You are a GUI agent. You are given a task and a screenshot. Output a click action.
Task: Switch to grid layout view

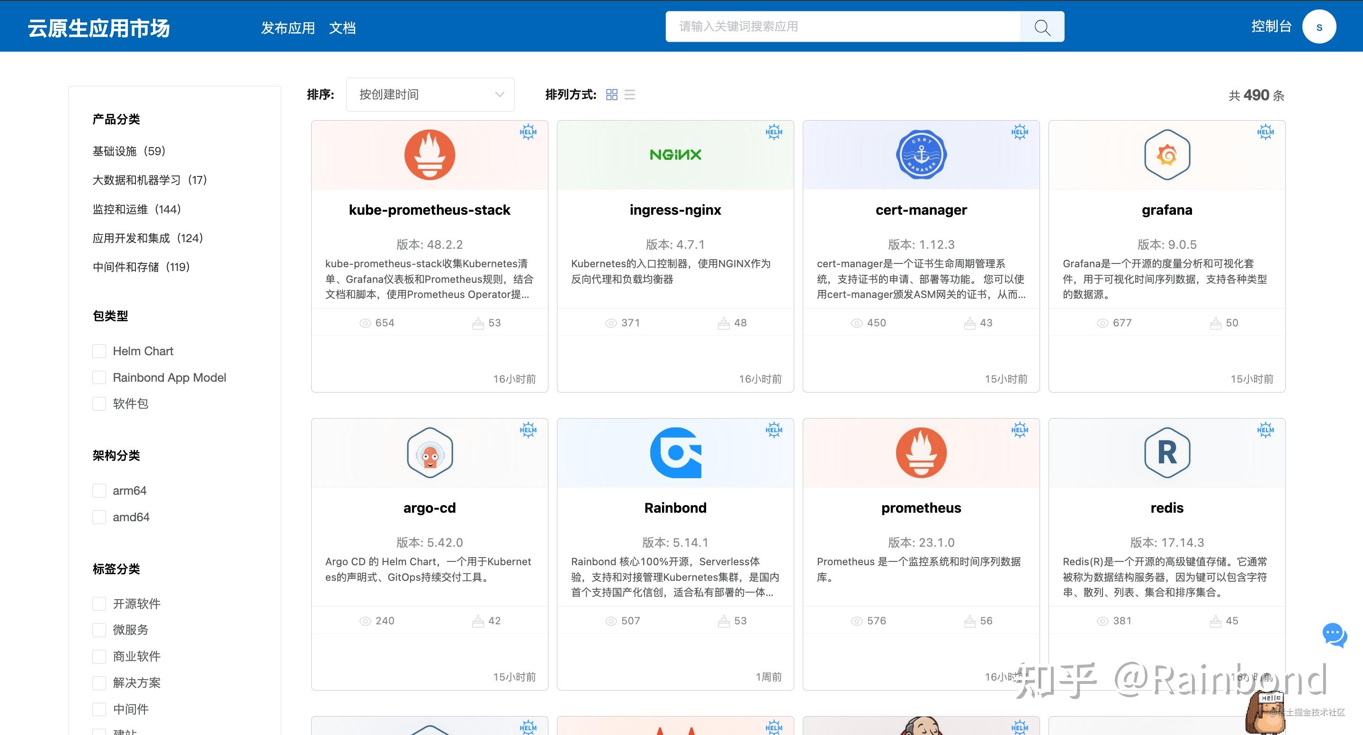612,95
